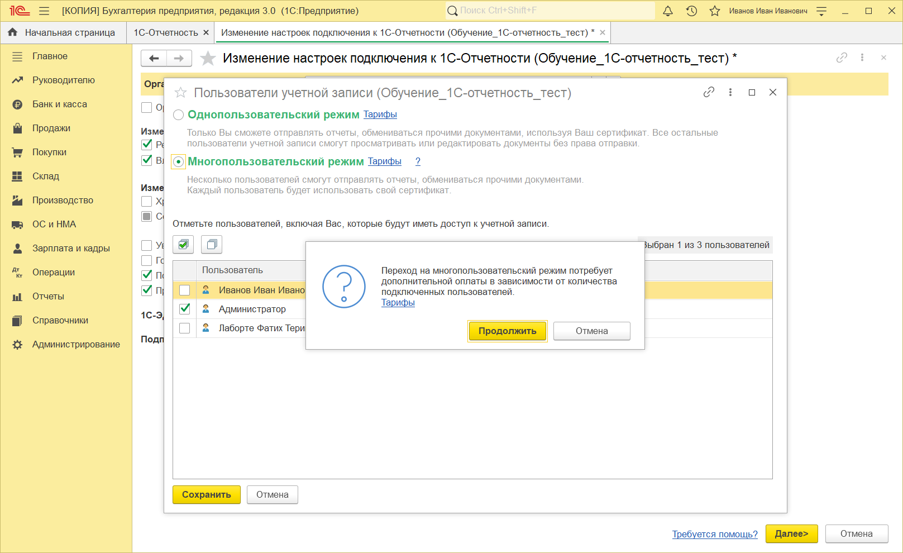Click the Производство factory icon
This screenshot has width=903, height=553.
click(x=17, y=200)
